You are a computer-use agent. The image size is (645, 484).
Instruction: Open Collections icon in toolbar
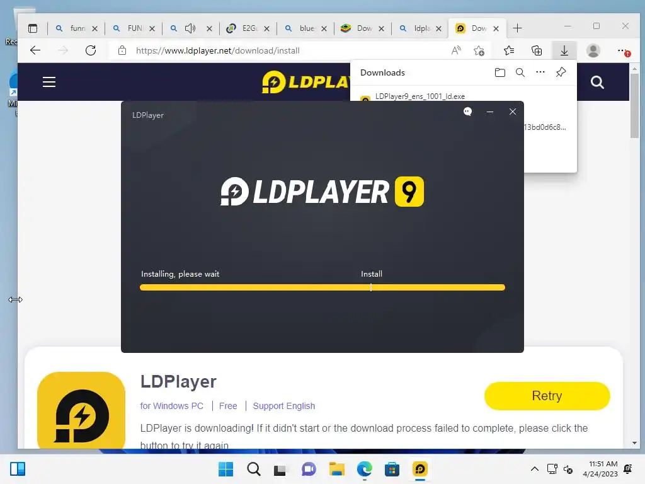(537, 50)
